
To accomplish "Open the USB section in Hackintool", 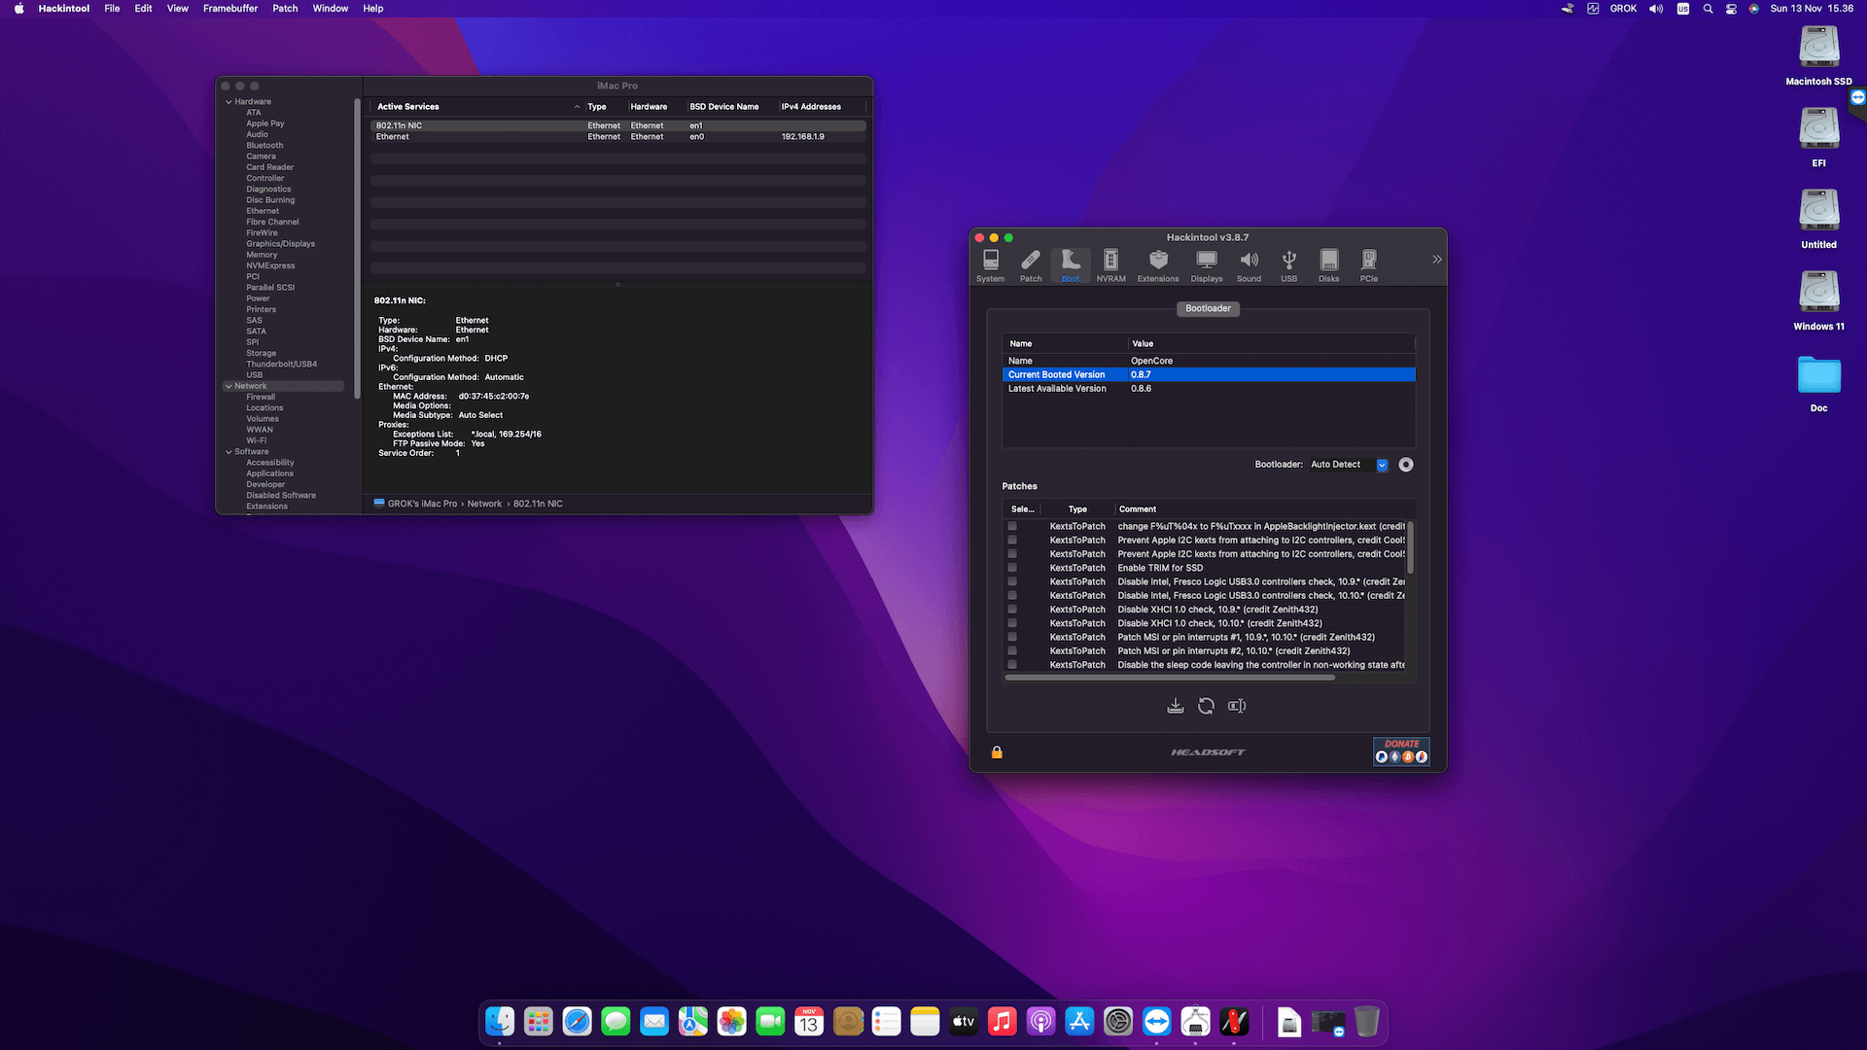I will pos(1288,262).
